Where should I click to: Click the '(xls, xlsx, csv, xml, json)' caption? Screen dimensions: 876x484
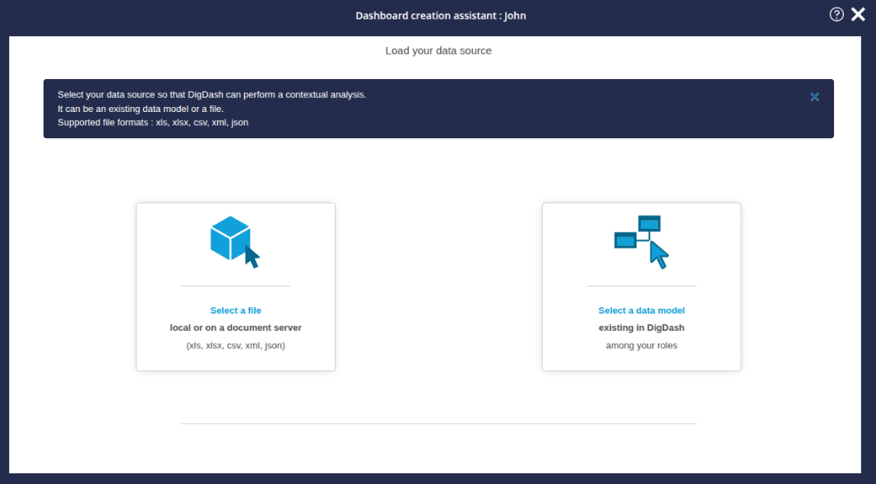pyautogui.click(x=235, y=346)
